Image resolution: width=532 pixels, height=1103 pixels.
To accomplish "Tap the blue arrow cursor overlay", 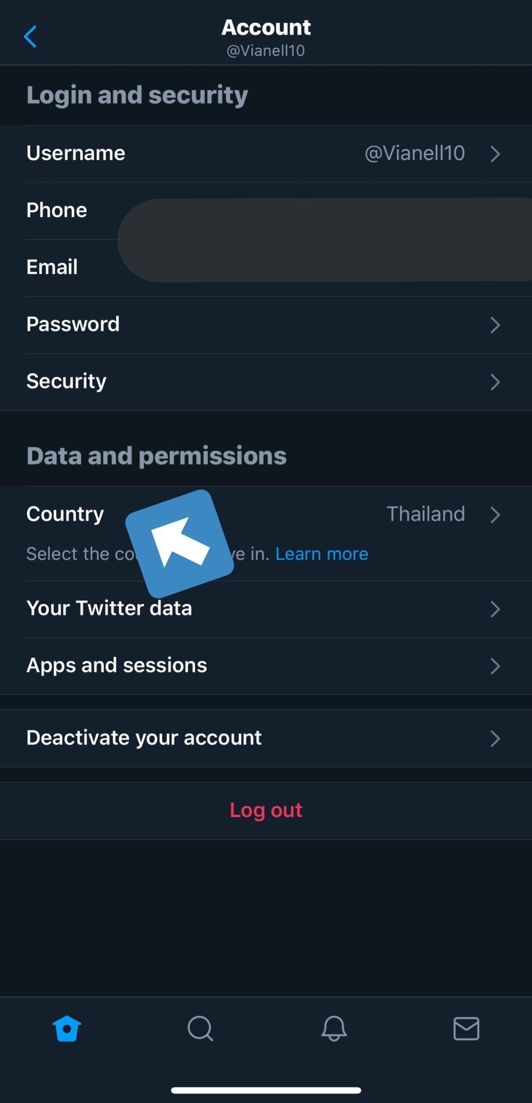I will tap(180, 543).
